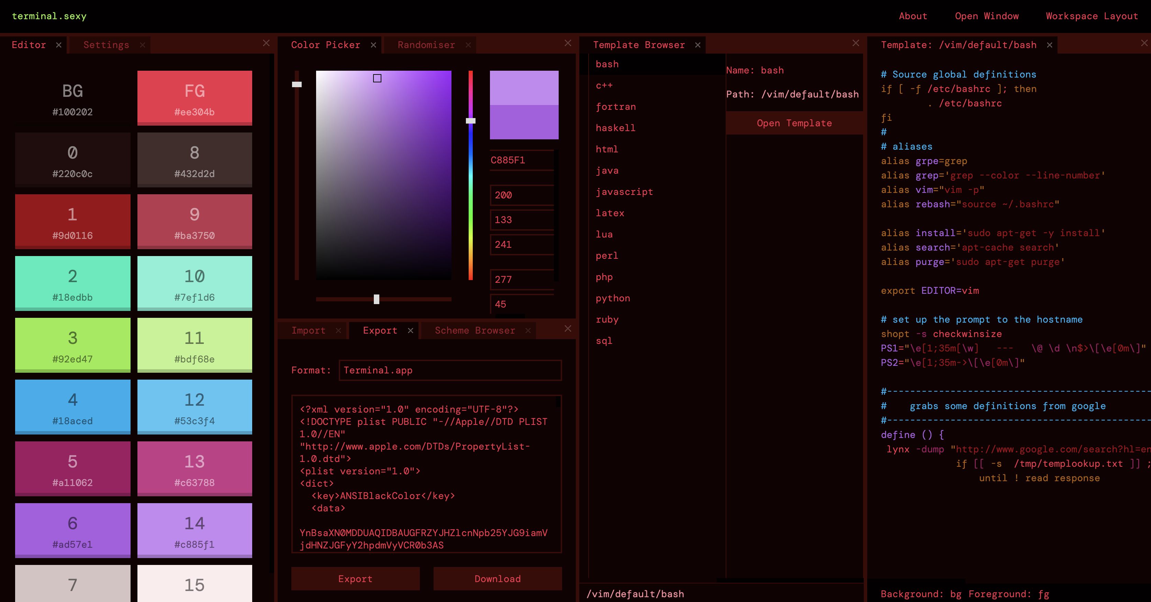The height and width of the screenshot is (602, 1151).
Task: Close the Template Browser tab X icon
Action: coord(698,45)
